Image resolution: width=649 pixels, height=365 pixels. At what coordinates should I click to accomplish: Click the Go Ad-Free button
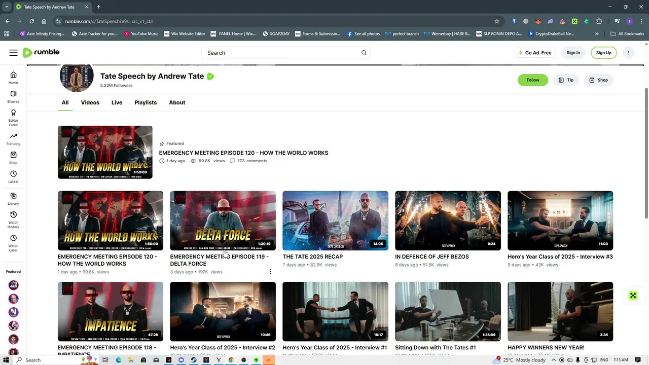[x=535, y=53]
